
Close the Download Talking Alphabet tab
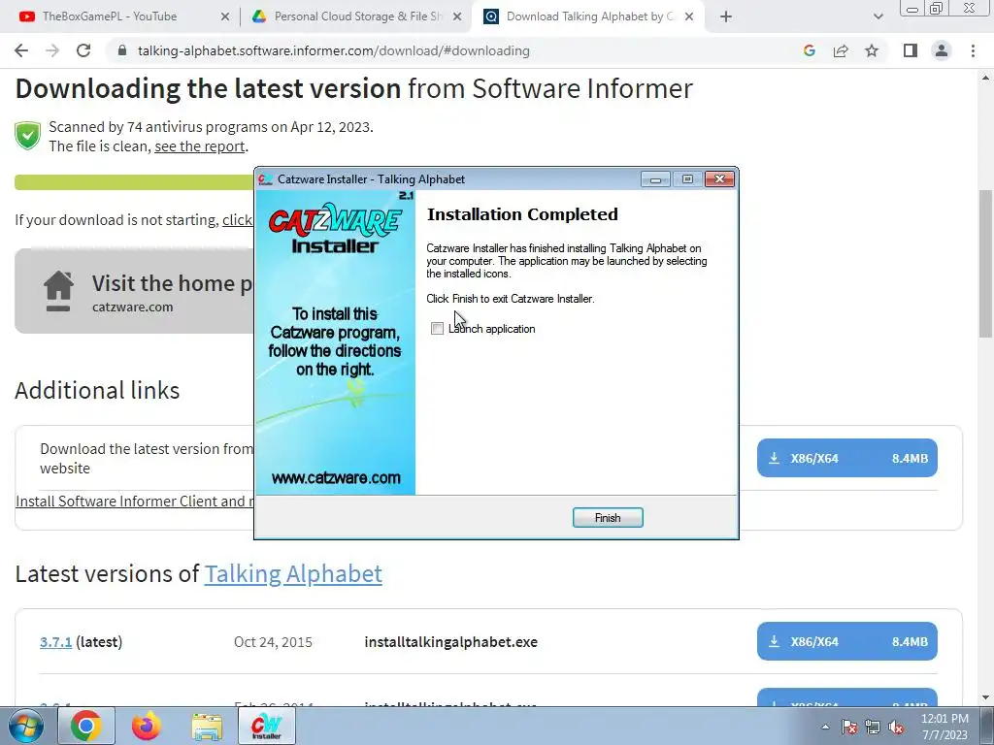point(690,17)
